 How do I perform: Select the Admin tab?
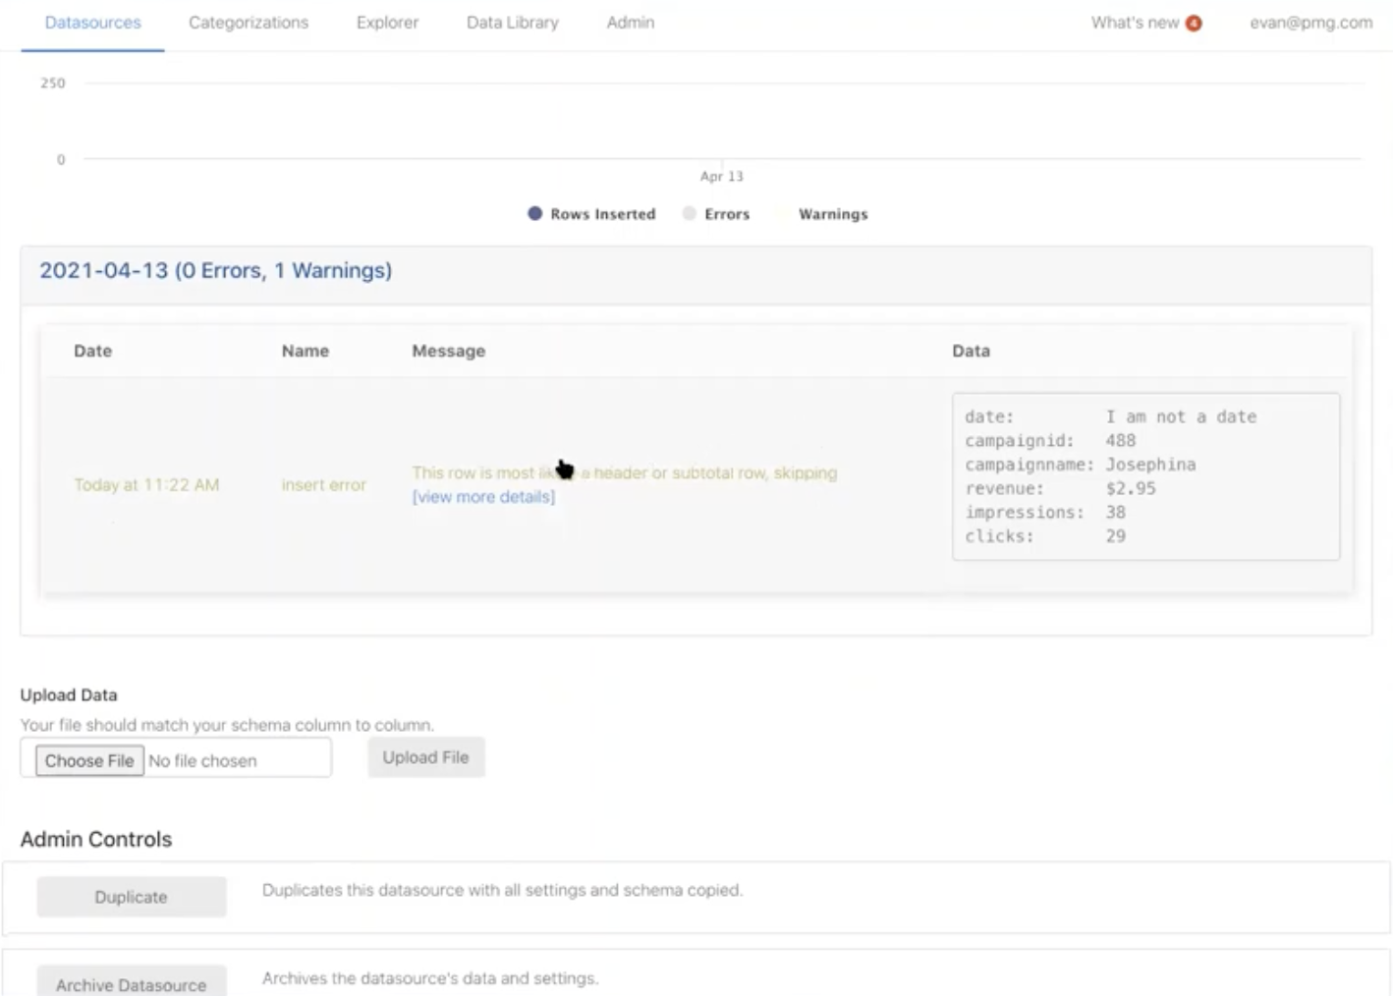click(x=630, y=23)
